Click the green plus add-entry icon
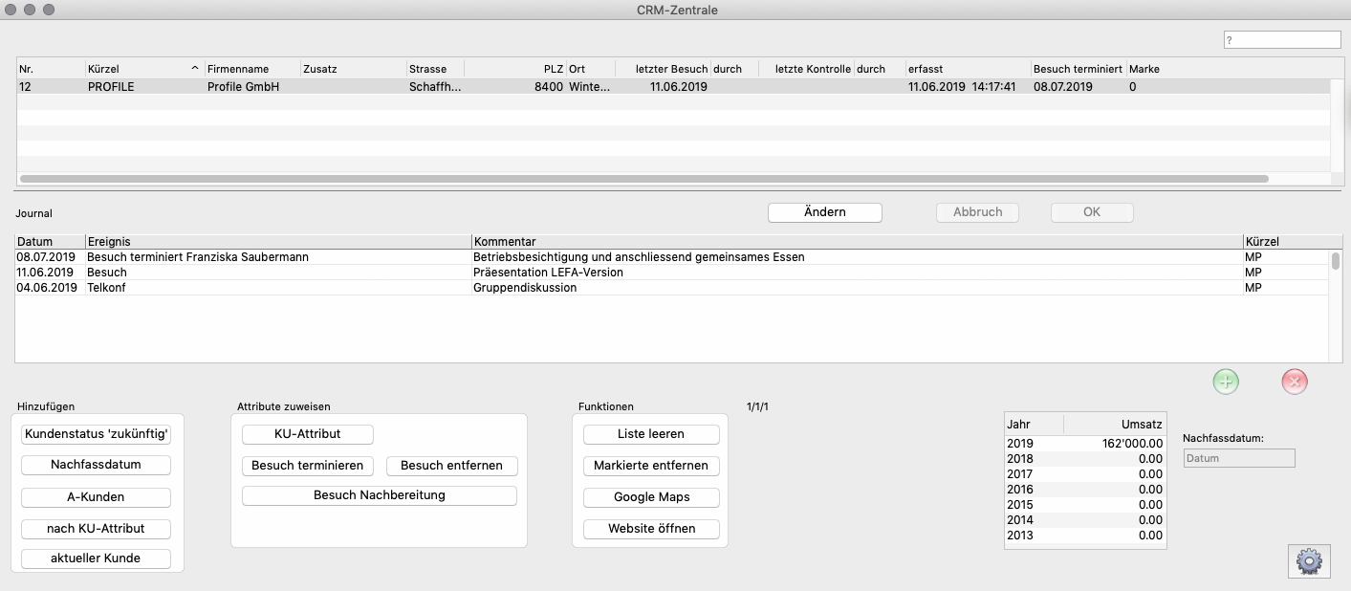This screenshot has height=591, width=1351. coord(1226,382)
